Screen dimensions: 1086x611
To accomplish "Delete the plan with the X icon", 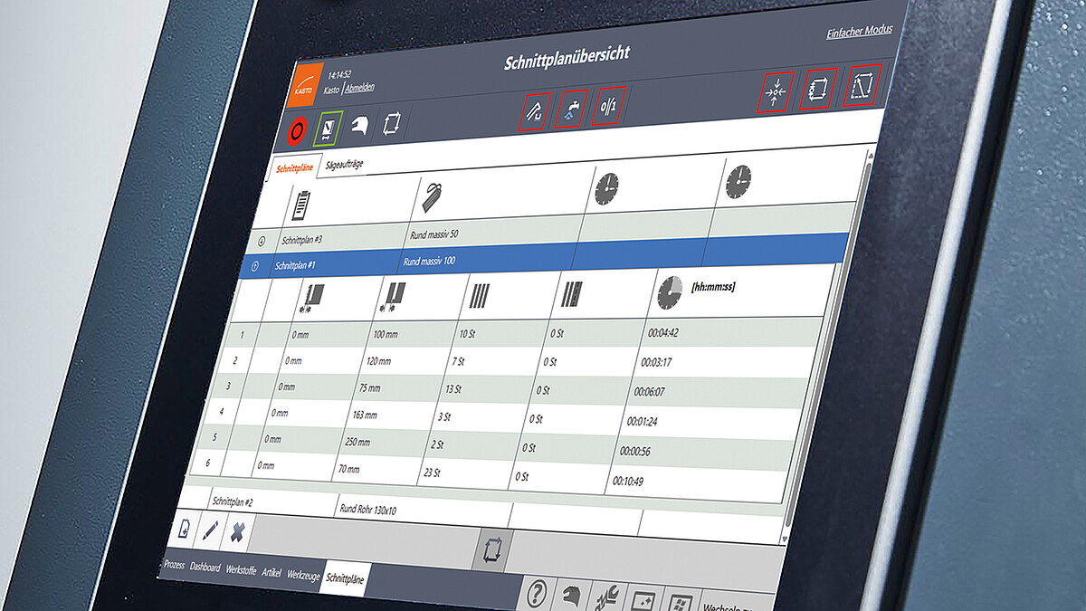I will coord(236,532).
